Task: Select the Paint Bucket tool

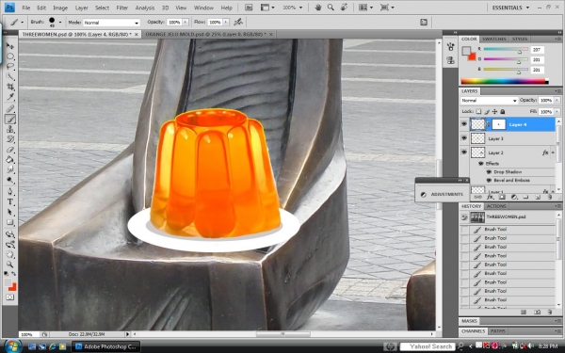Action: pos(10,159)
